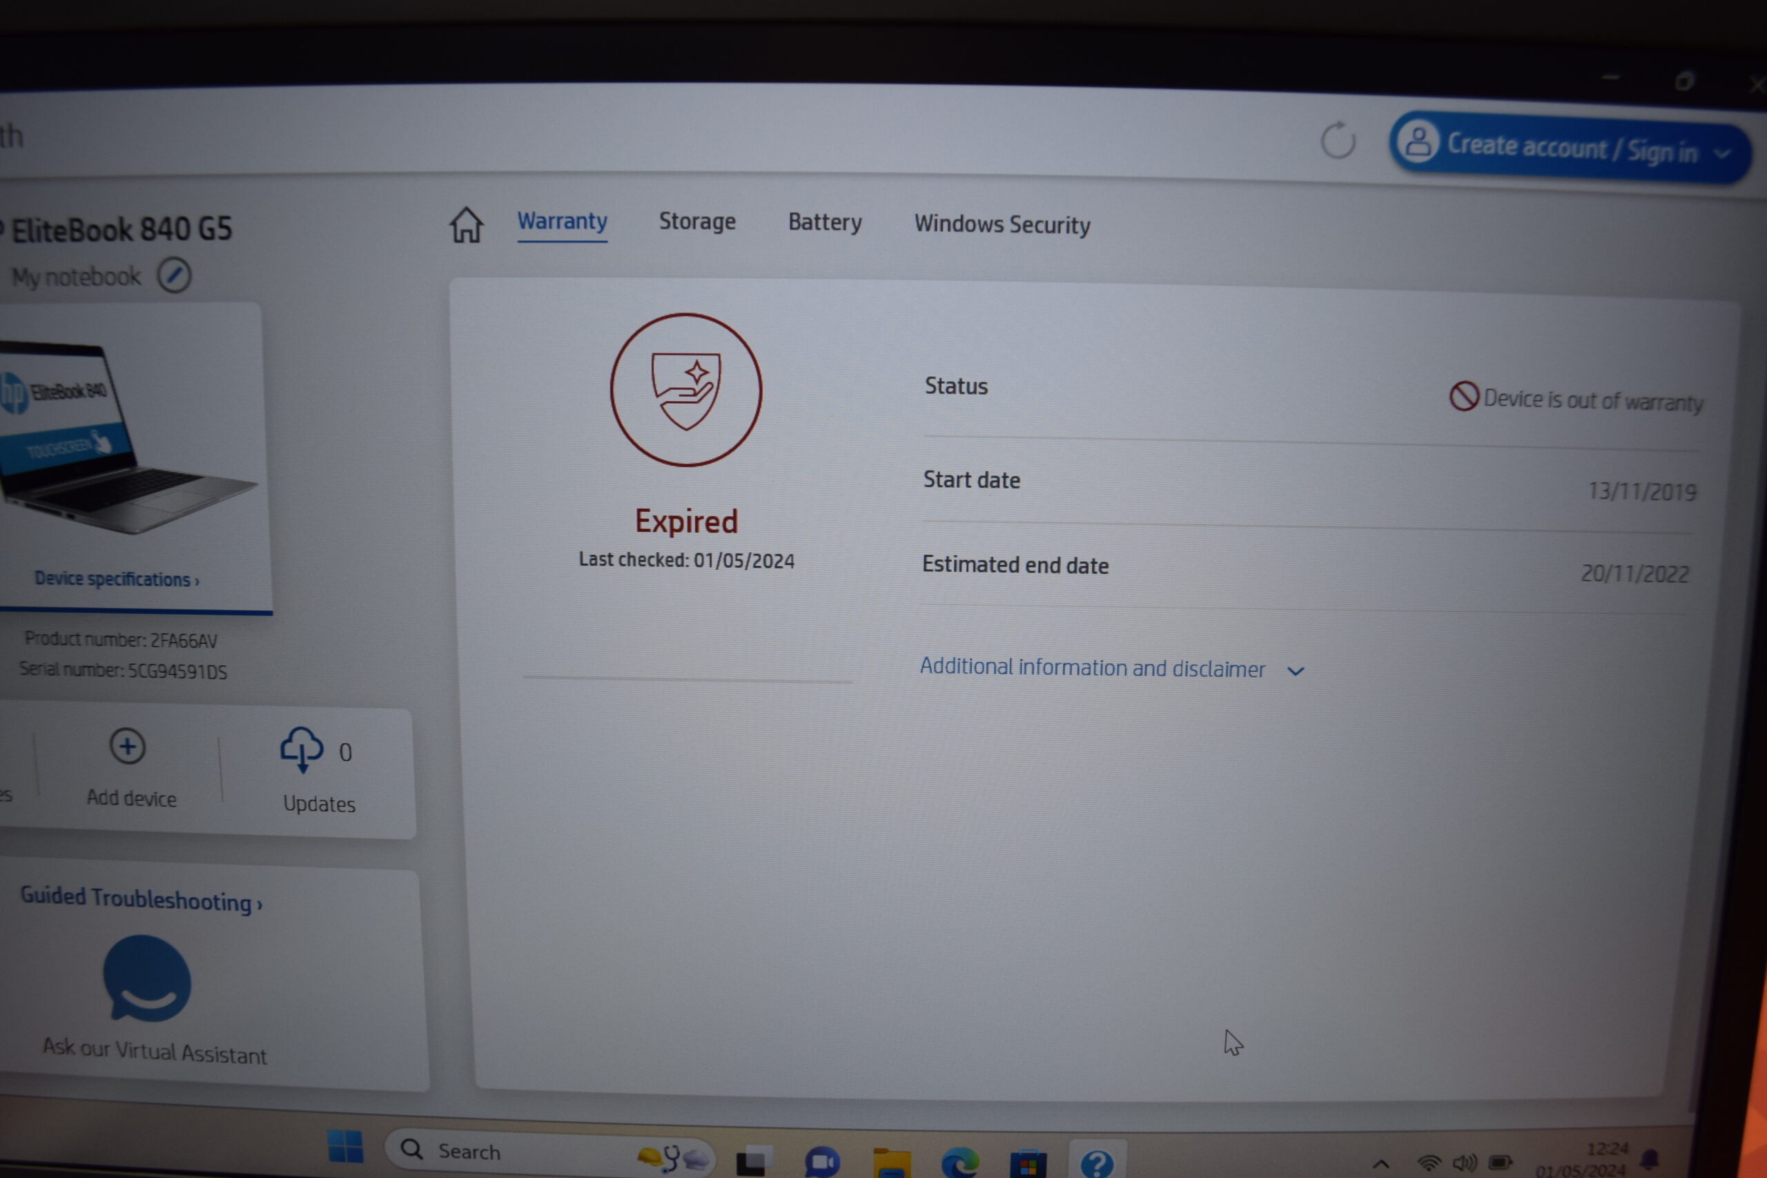Select the Serial number text
The width and height of the screenshot is (1767, 1178).
(x=124, y=670)
